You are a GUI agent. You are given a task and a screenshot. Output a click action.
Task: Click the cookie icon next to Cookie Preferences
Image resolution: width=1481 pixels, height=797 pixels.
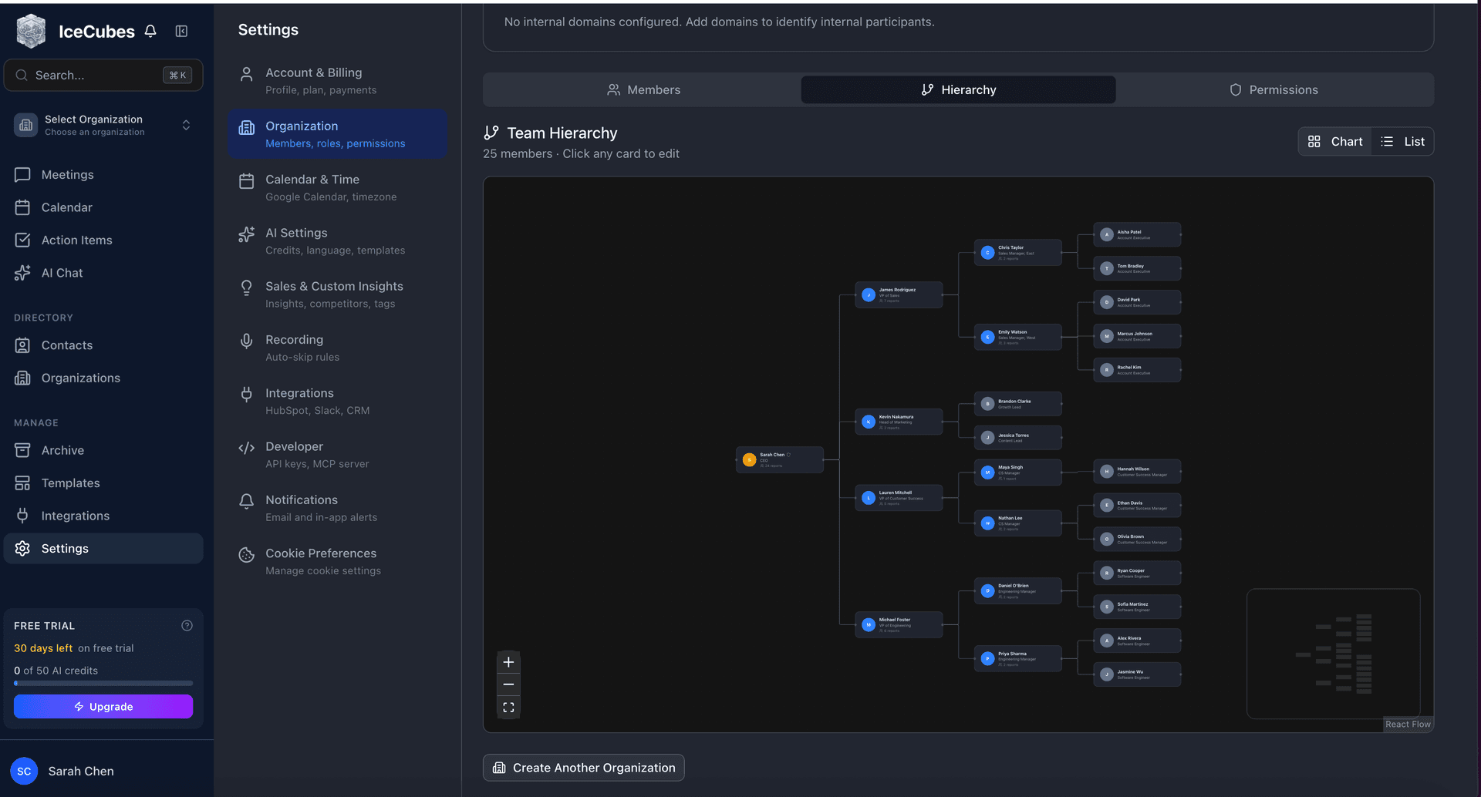pos(246,555)
